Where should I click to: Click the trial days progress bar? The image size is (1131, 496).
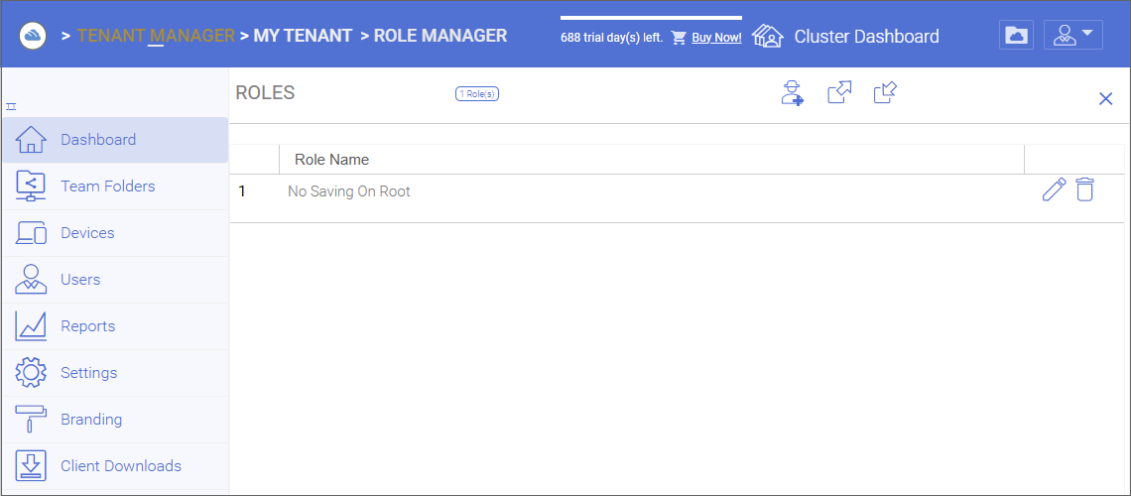[x=651, y=17]
